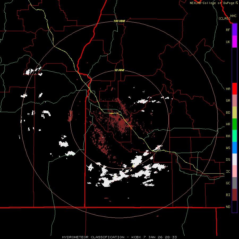Click the ND black legend swatch
Image resolution: width=239 pixels, height=239 pixels.
pyautogui.click(x=234, y=207)
